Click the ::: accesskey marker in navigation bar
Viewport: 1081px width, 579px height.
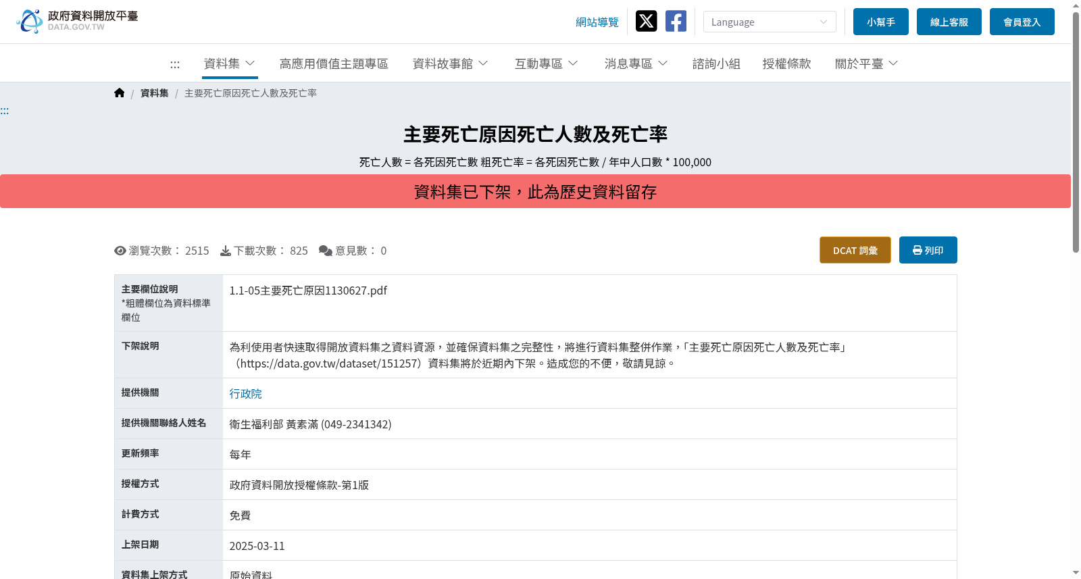coord(175,64)
